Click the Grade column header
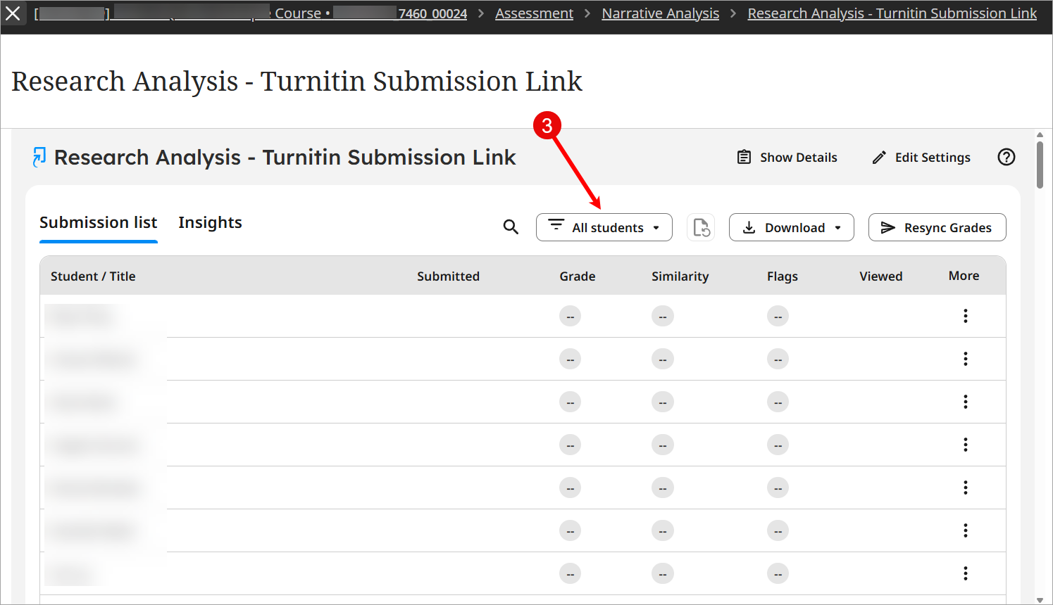1053x605 pixels. pyautogui.click(x=578, y=276)
